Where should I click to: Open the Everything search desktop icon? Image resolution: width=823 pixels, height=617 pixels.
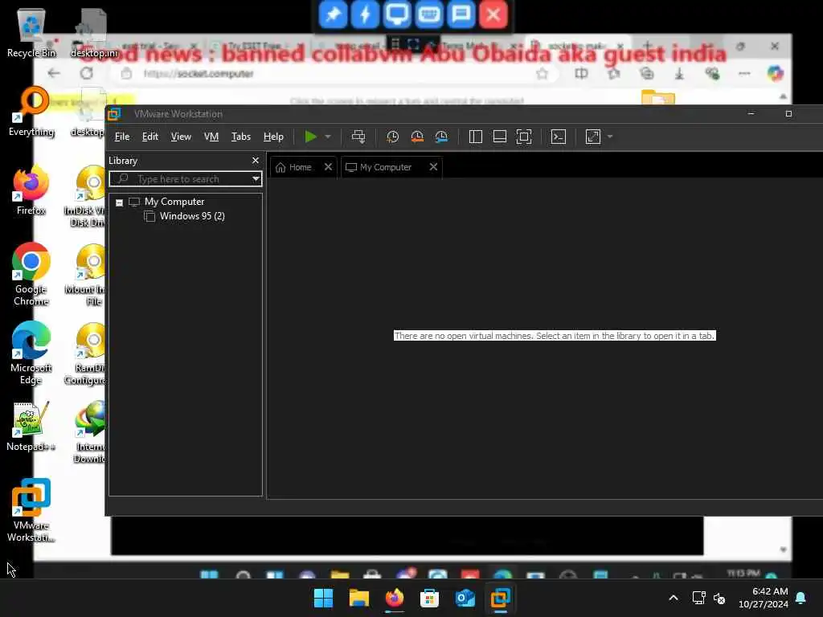31,111
